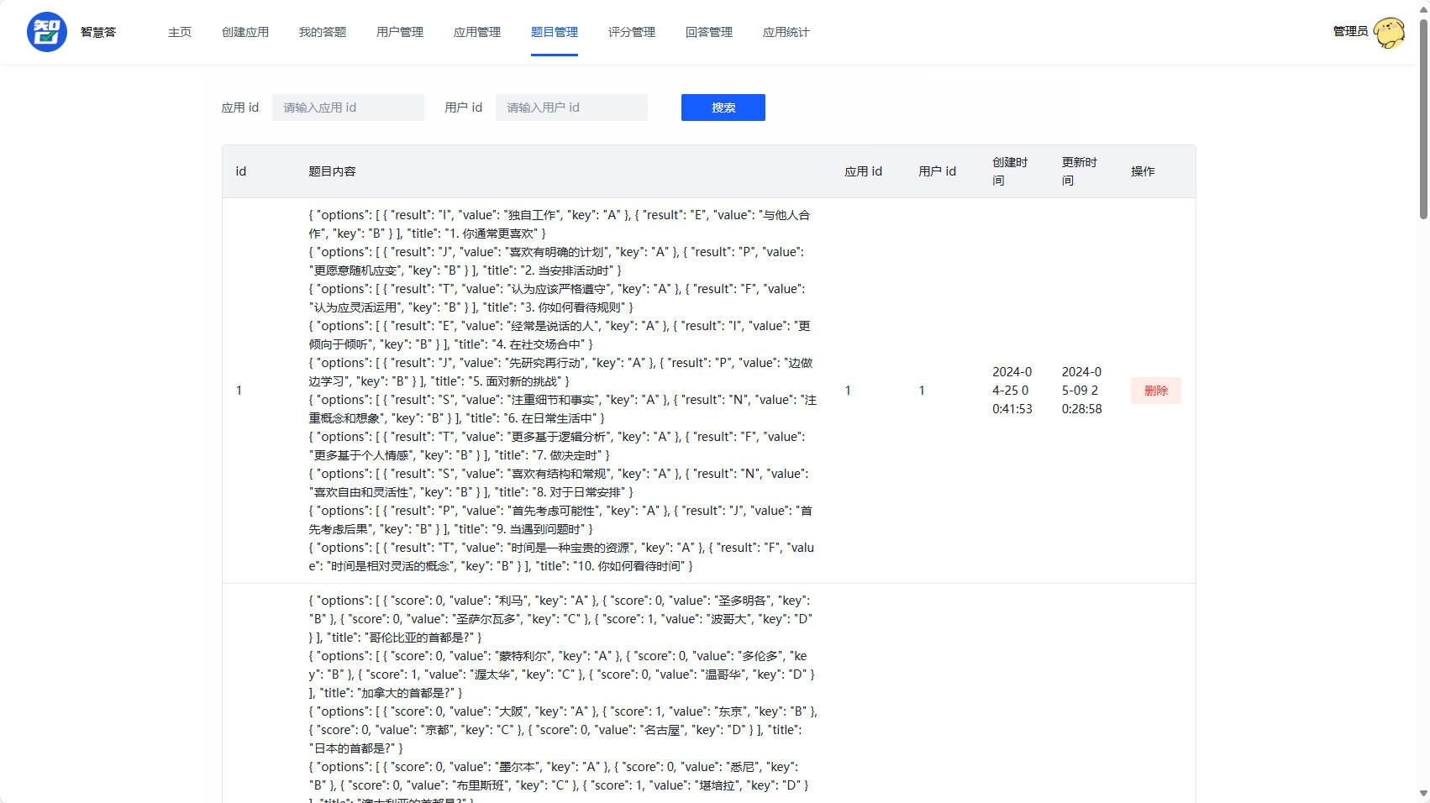Open the 应用管理 section

point(476,32)
